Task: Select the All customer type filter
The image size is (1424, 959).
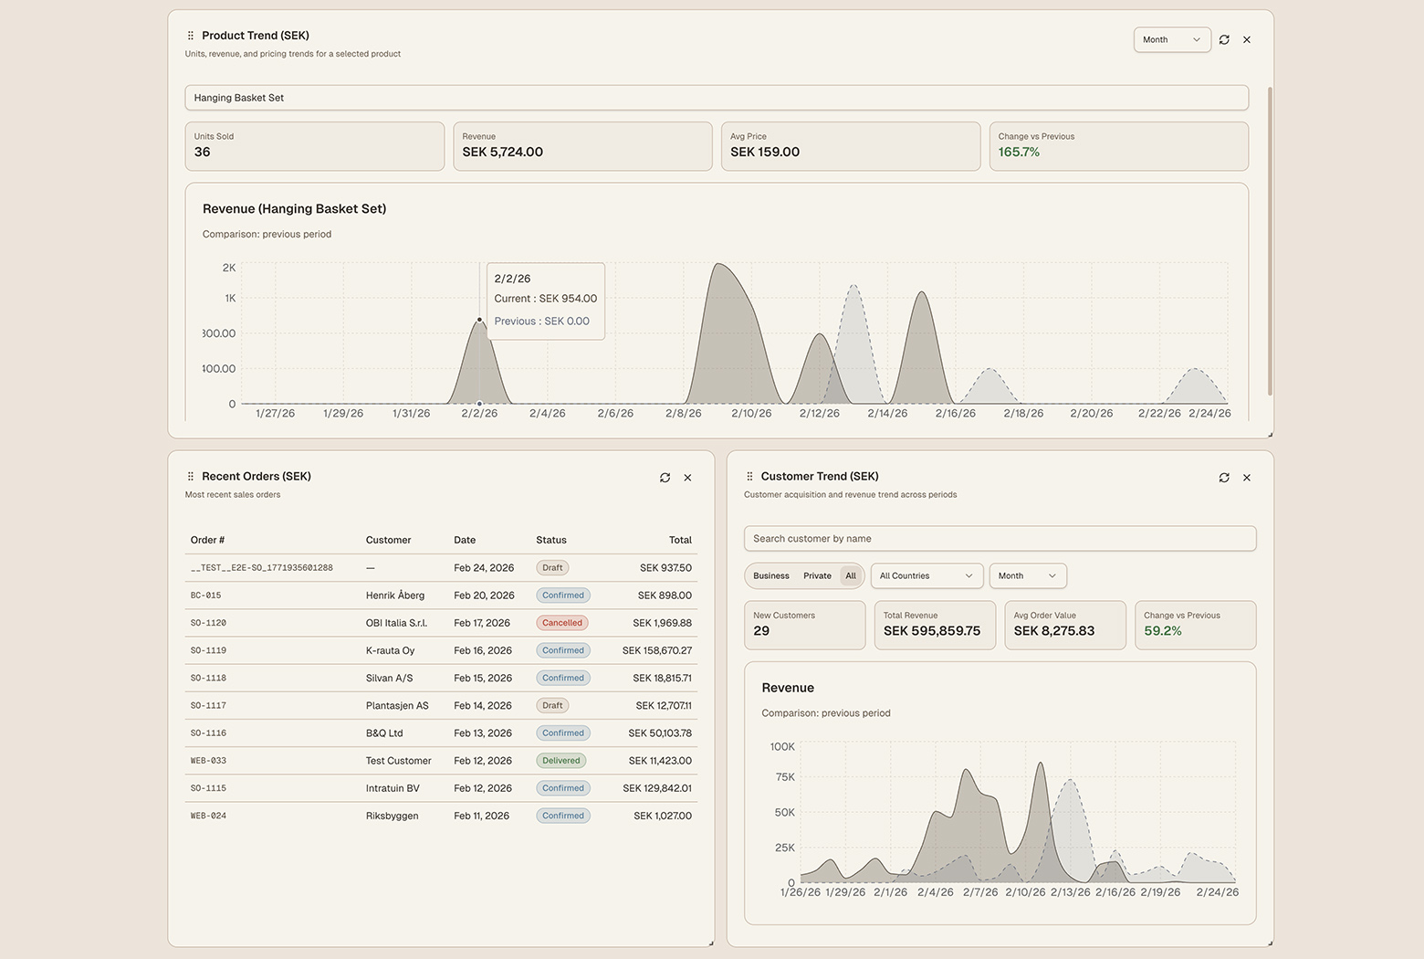Action: click(x=851, y=575)
